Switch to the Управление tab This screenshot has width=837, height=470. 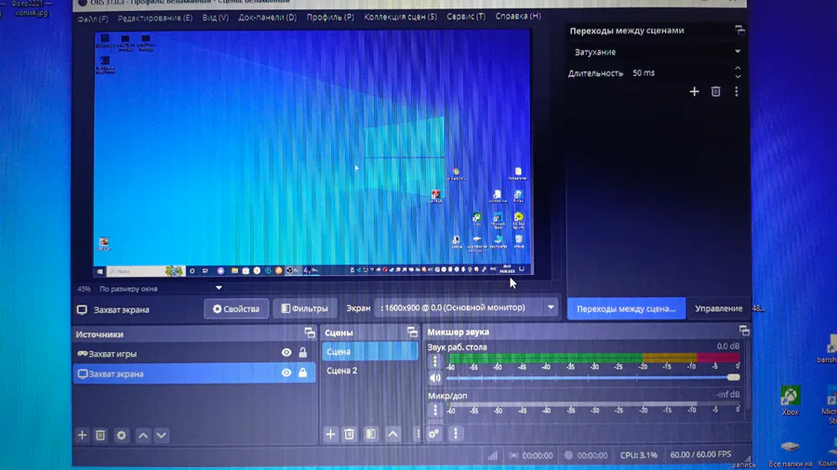(719, 308)
